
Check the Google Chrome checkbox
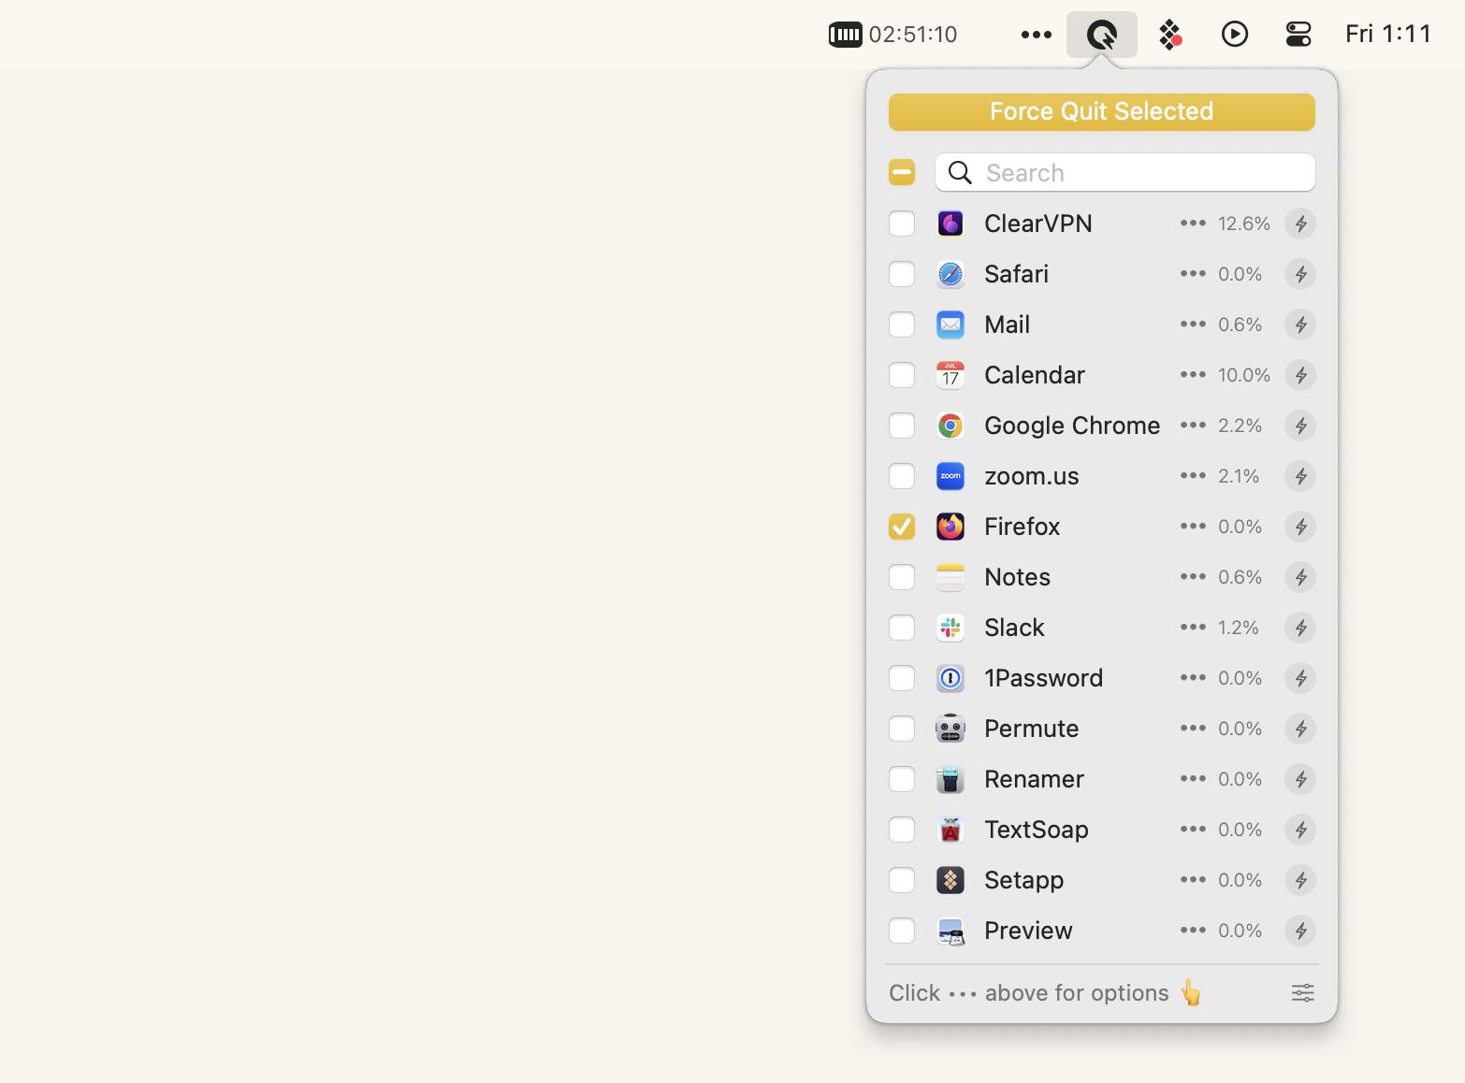coord(902,426)
